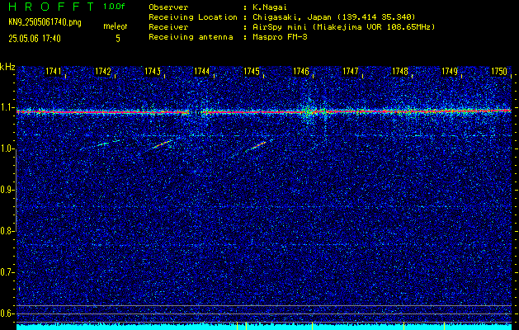Click the meteor count value 5
519x330 pixels.
tap(118, 39)
